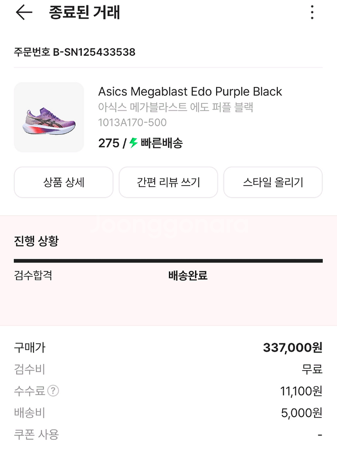This screenshot has width=337, height=451.
Task: Tap the 337,000원 purchase price
Action: [293, 348]
